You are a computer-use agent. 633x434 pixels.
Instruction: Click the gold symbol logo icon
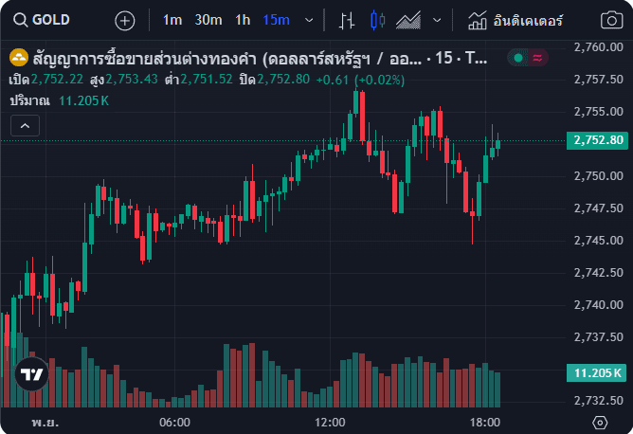point(19,58)
